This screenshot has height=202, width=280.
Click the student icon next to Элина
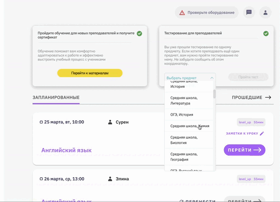(110, 179)
